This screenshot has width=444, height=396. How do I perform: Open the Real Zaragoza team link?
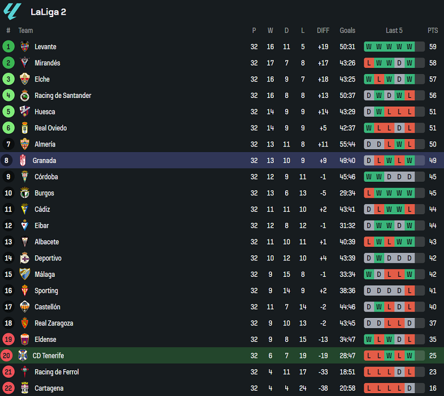pos(54,323)
